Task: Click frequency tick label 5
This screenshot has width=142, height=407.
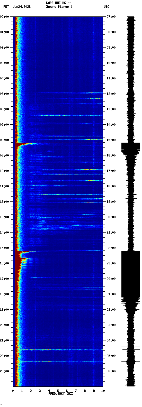Action: pyautogui.click(x=58, y=391)
